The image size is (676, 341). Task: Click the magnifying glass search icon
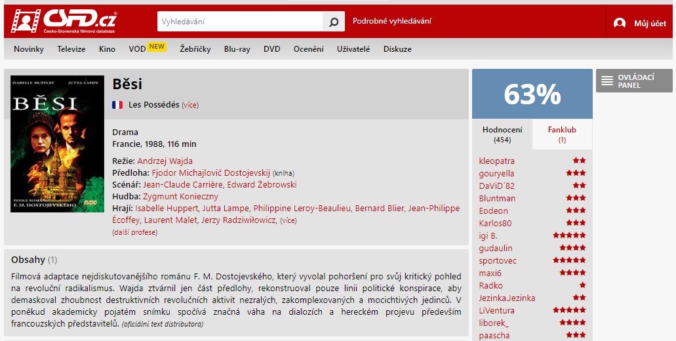(334, 22)
